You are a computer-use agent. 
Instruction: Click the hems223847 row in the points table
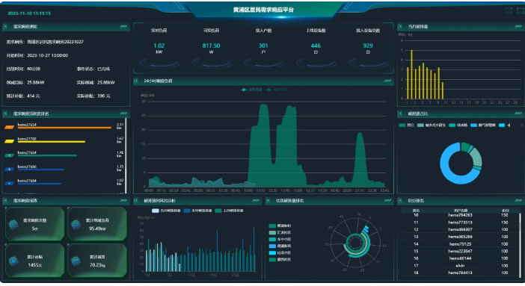pyautogui.click(x=460, y=251)
